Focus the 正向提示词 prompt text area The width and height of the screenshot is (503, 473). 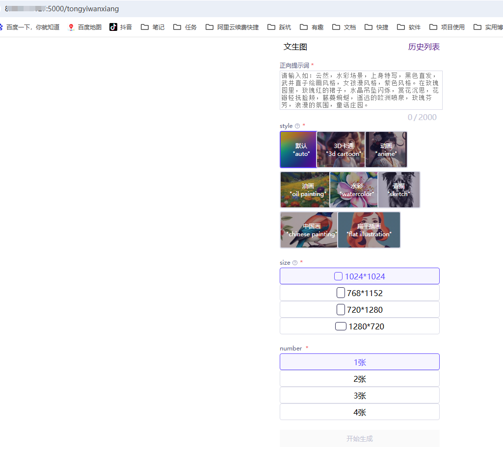(361, 90)
